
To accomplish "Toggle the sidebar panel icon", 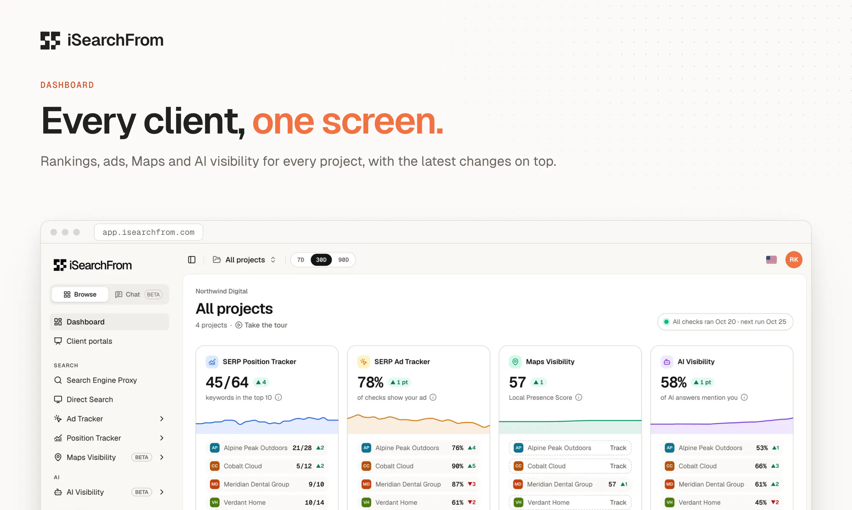I will tap(192, 260).
